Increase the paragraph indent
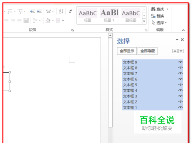191x143 pixels. [x=39, y=11]
